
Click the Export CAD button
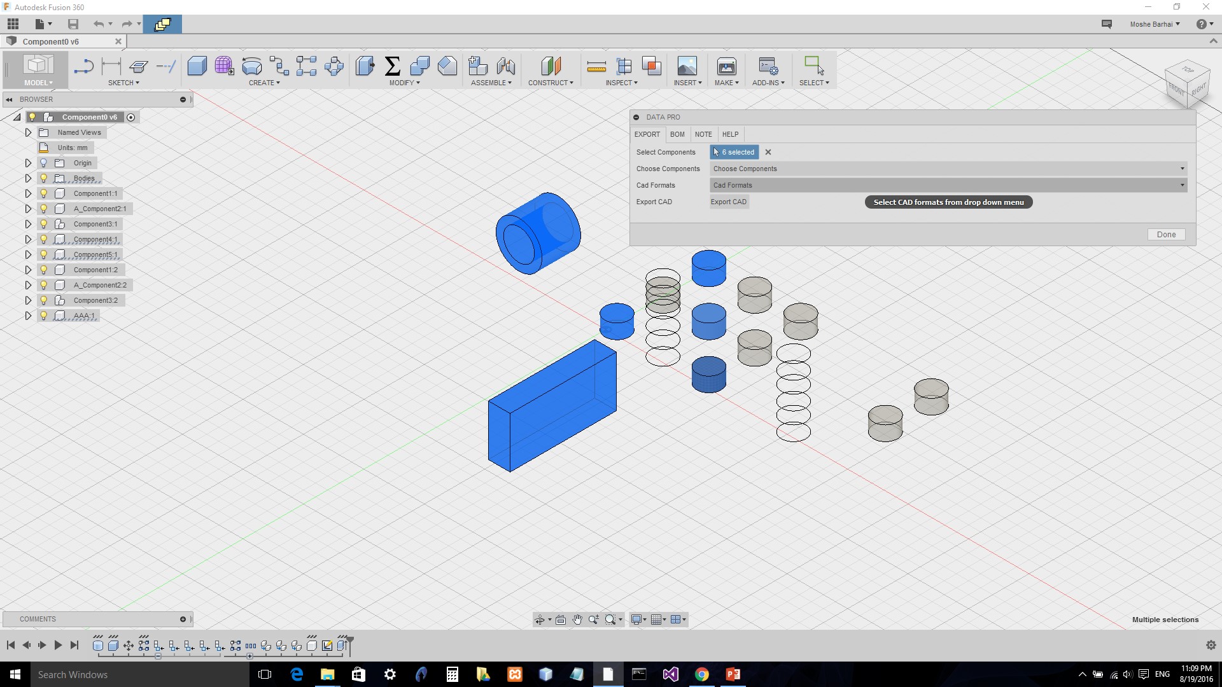pos(729,202)
